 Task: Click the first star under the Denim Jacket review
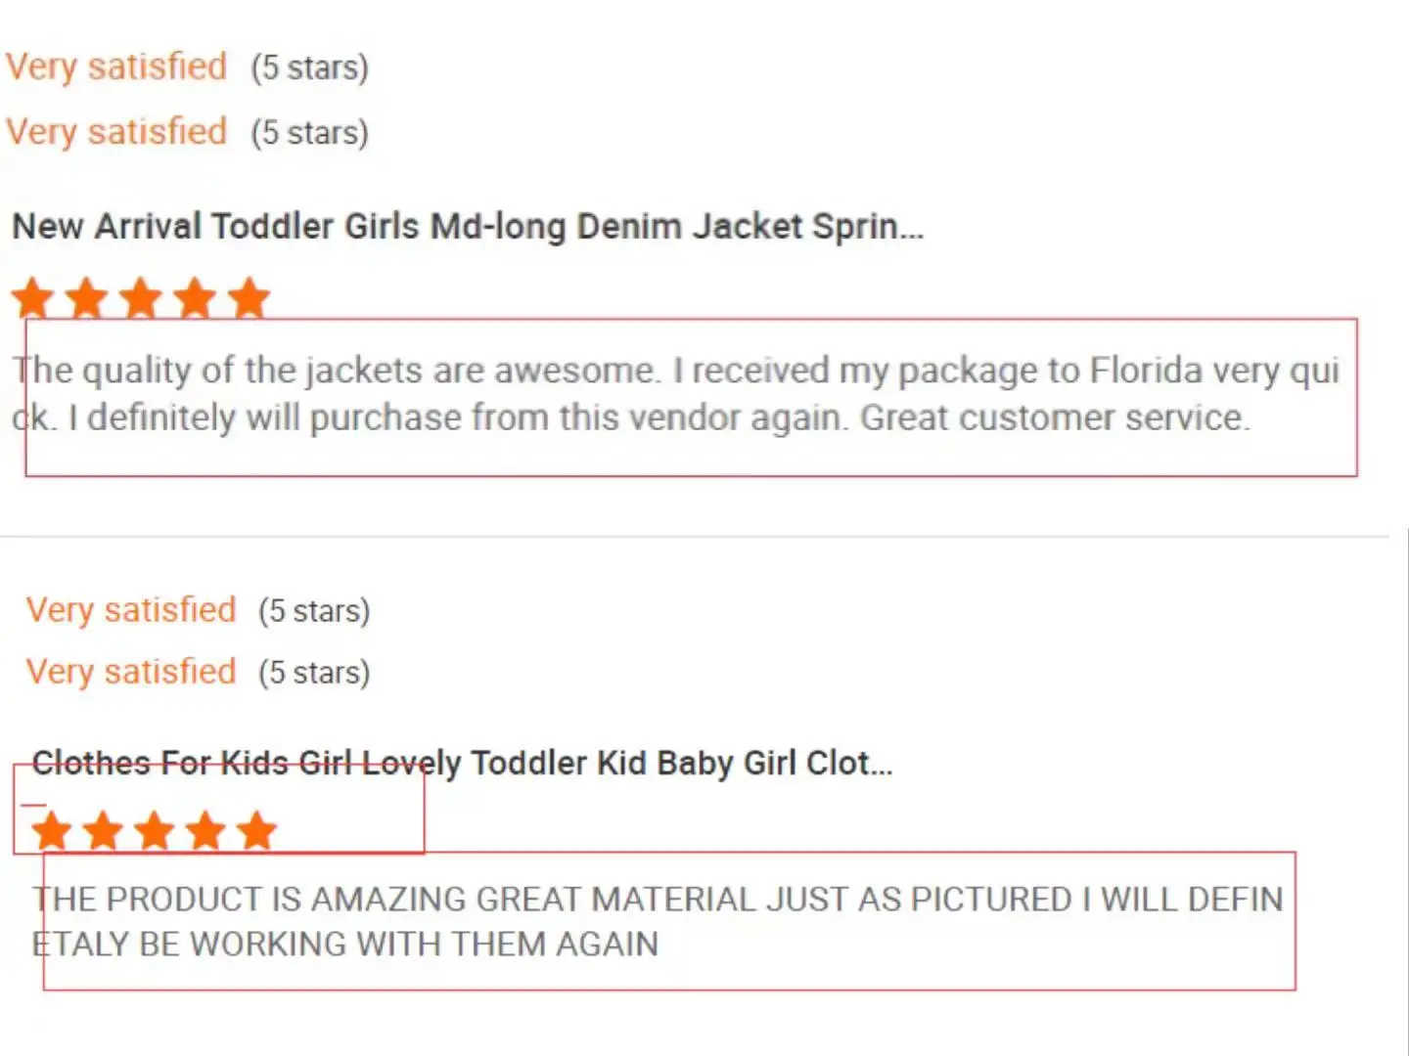33,298
